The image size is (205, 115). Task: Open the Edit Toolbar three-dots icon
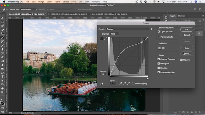(2, 96)
